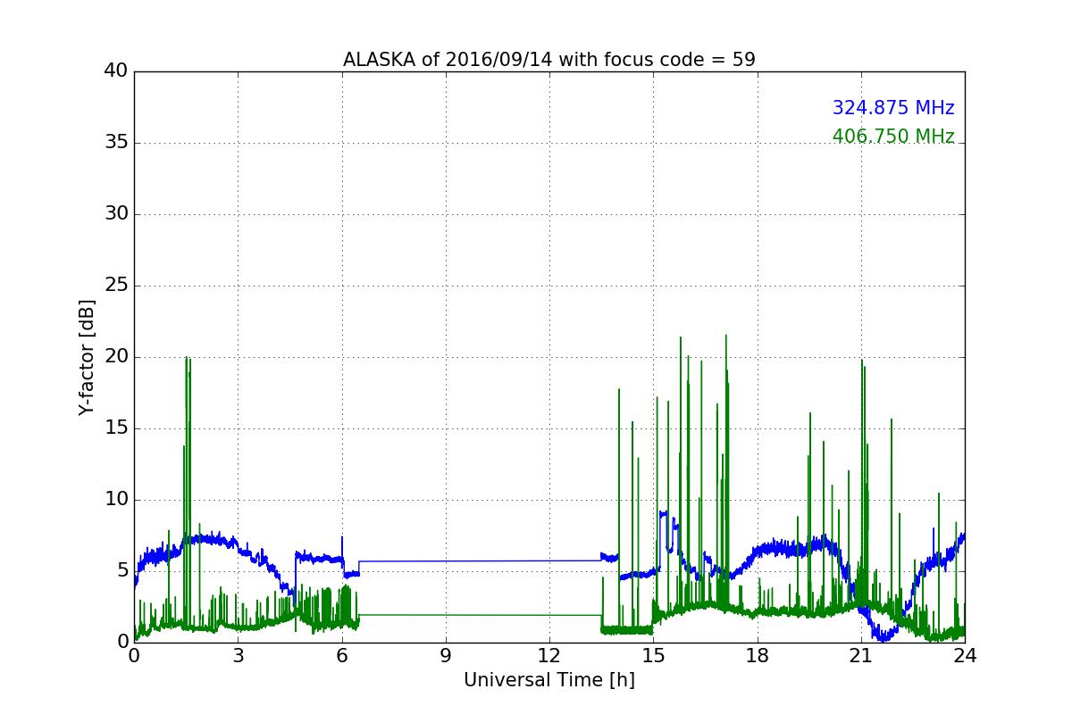The image size is (1072, 714).
Task: Click y-axis tick value 5
Action: coord(122,570)
